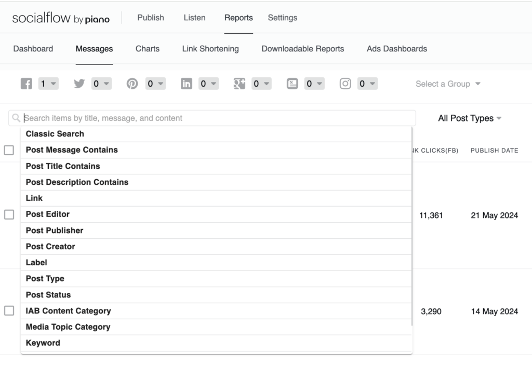Focus the search items input field

212,118
